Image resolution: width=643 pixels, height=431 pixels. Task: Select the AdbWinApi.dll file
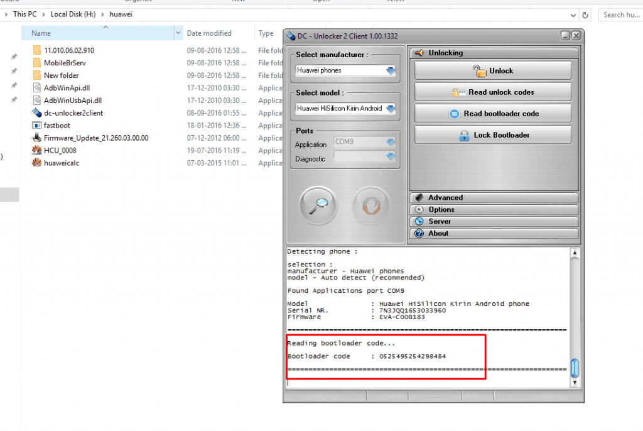pyautogui.click(x=67, y=88)
